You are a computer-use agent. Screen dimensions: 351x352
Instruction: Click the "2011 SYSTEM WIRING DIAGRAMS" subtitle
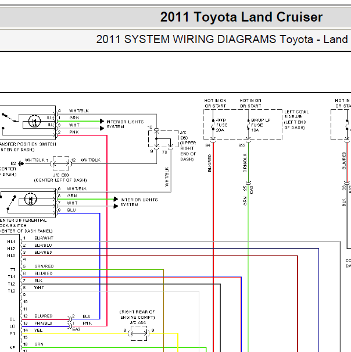click(186, 40)
